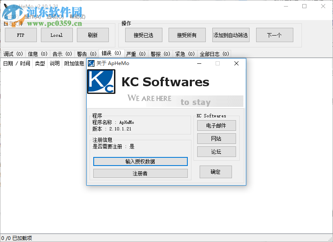The image size is (333, 242).
Task: Click the 说明 column header
Action: click(x=54, y=63)
